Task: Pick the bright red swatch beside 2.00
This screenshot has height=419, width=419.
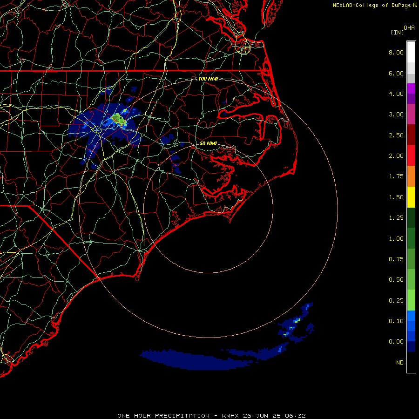Action: point(411,155)
